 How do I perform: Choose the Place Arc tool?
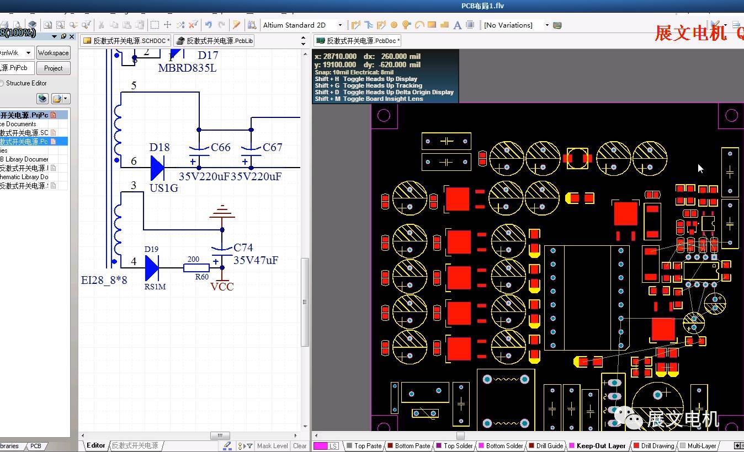[x=419, y=25]
